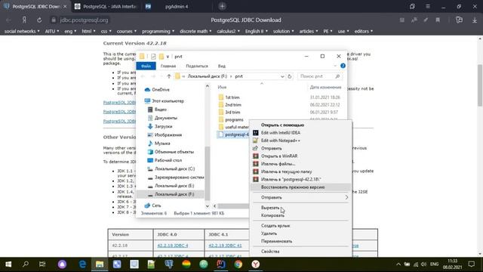The width and height of the screenshot is (483, 272).
Task: Open the Вид ribbon tab
Action: (x=221, y=66)
